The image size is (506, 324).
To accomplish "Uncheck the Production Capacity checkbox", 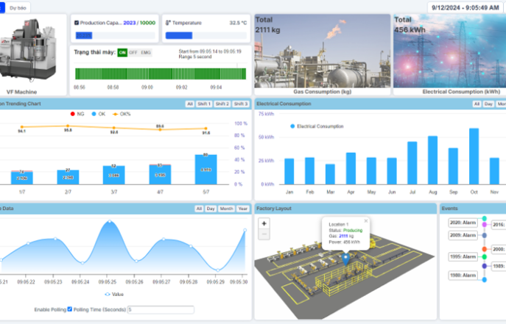I will pyautogui.click(x=77, y=23).
